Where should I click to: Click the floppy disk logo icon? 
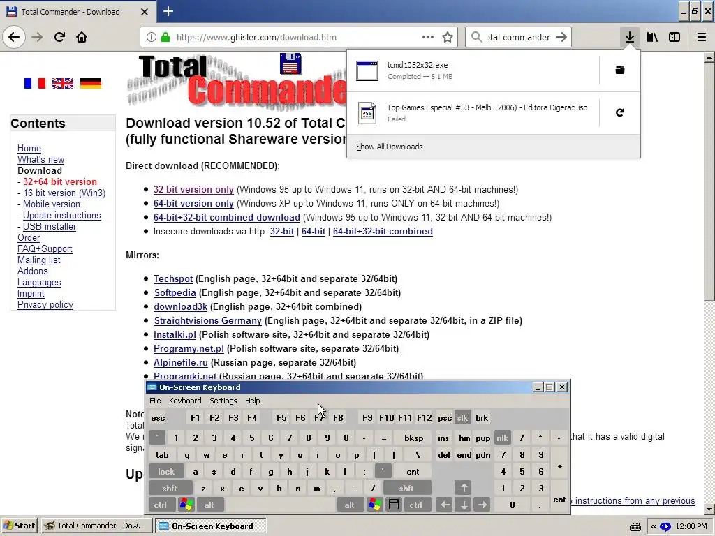pyautogui.click(x=290, y=64)
